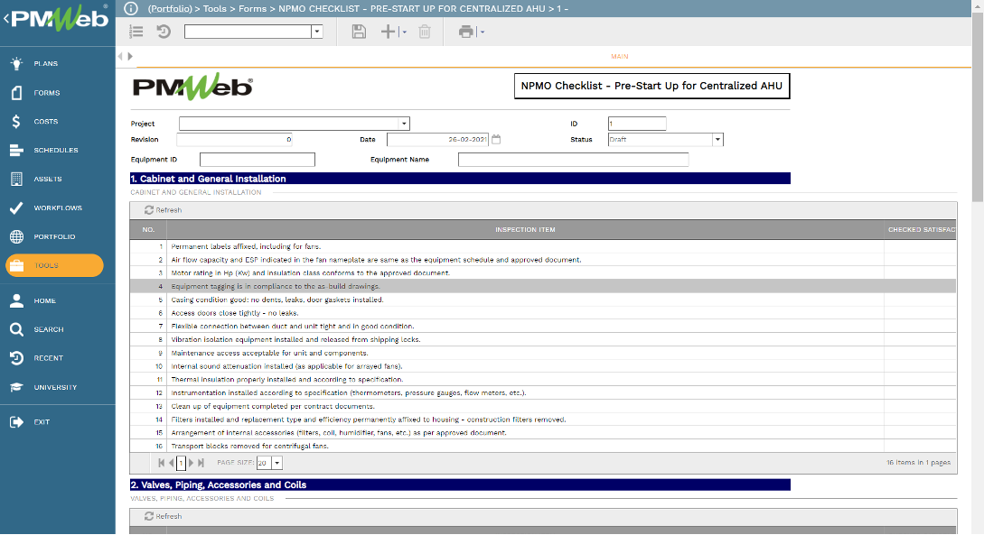The width and height of the screenshot is (984, 535).
Task: Refresh the Valves, Piping grid
Action: [164, 516]
